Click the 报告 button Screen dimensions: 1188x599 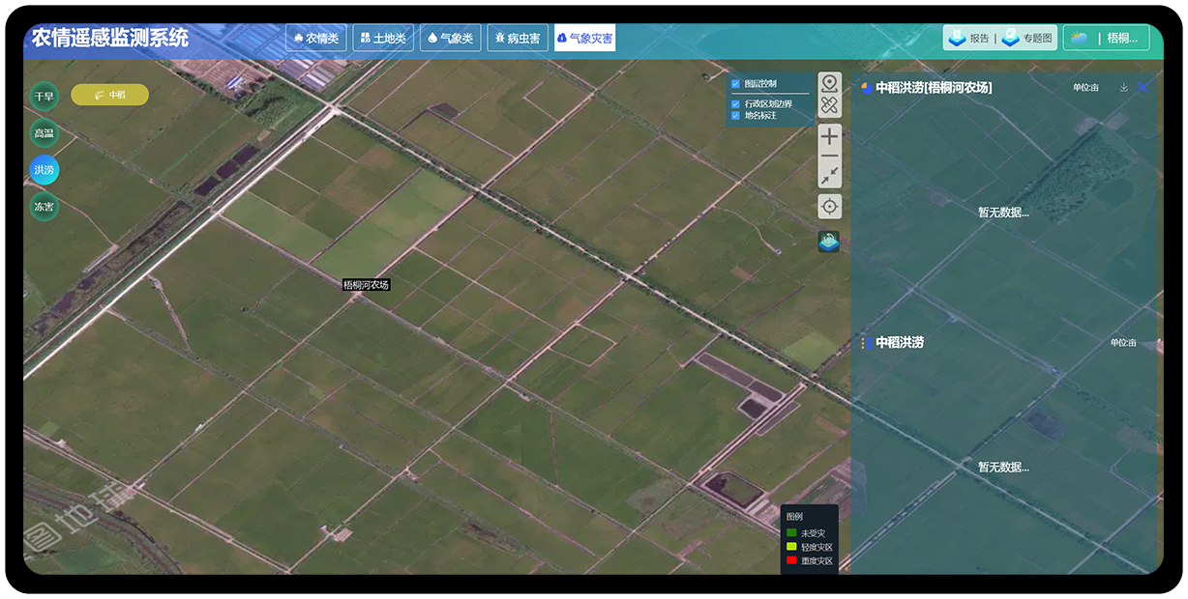(x=969, y=39)
